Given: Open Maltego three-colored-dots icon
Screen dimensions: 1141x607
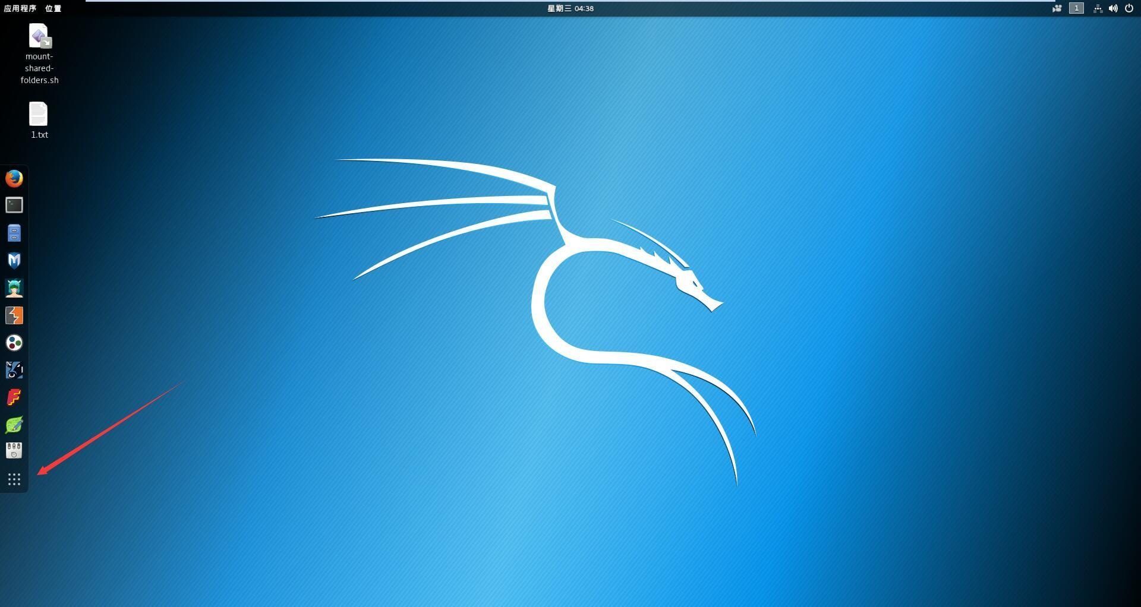Looking at the screenshot, I should [x=14, y=343].
